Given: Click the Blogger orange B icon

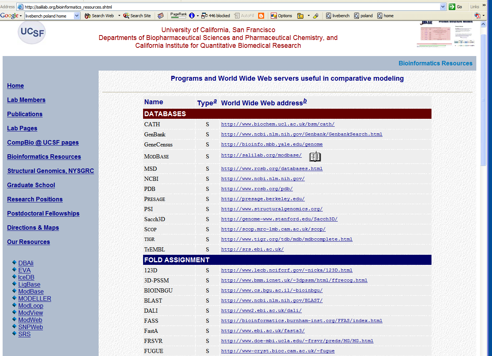Looking at the screenshot, I should [x=261, y=16].
